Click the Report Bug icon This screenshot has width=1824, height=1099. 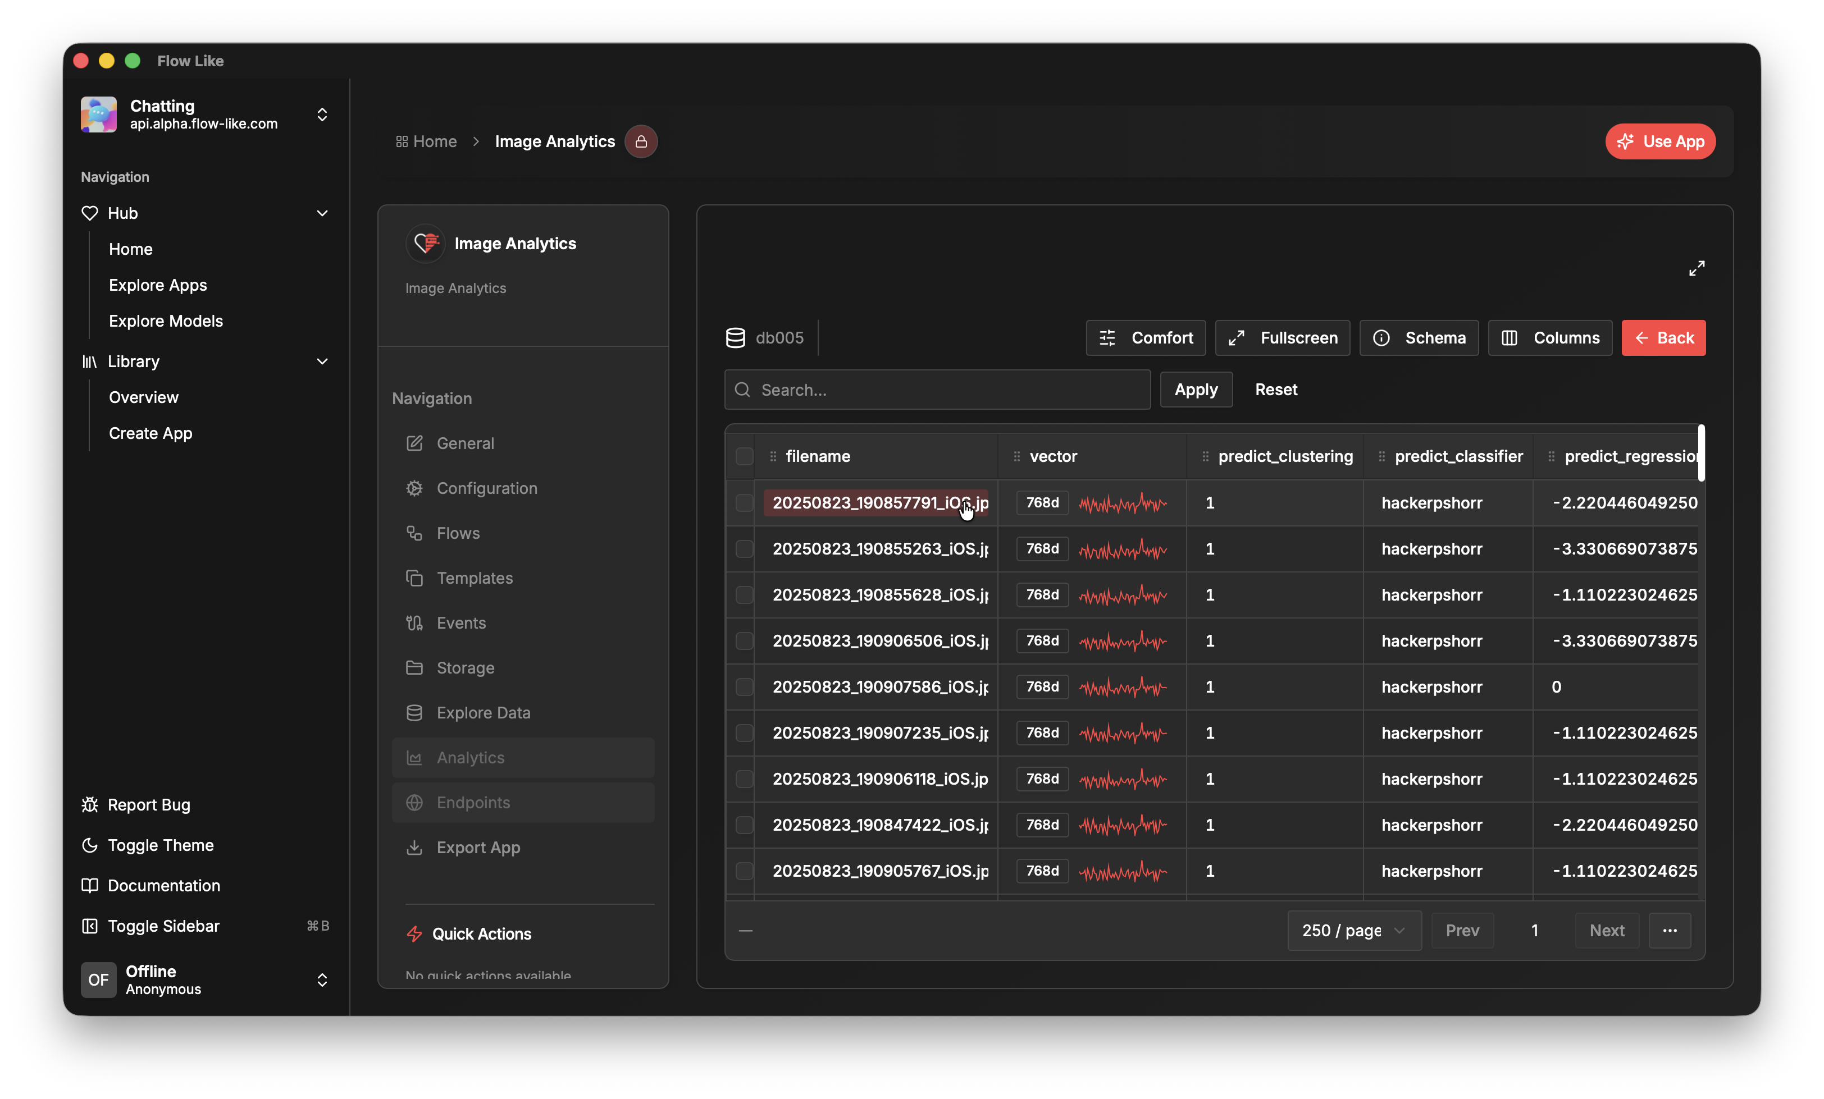click(90, 804)
